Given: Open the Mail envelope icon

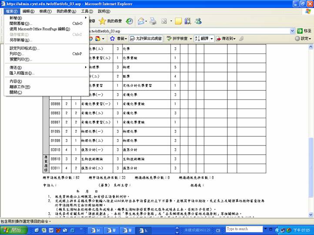Looking at the screenshot, I should click(141, 21).
